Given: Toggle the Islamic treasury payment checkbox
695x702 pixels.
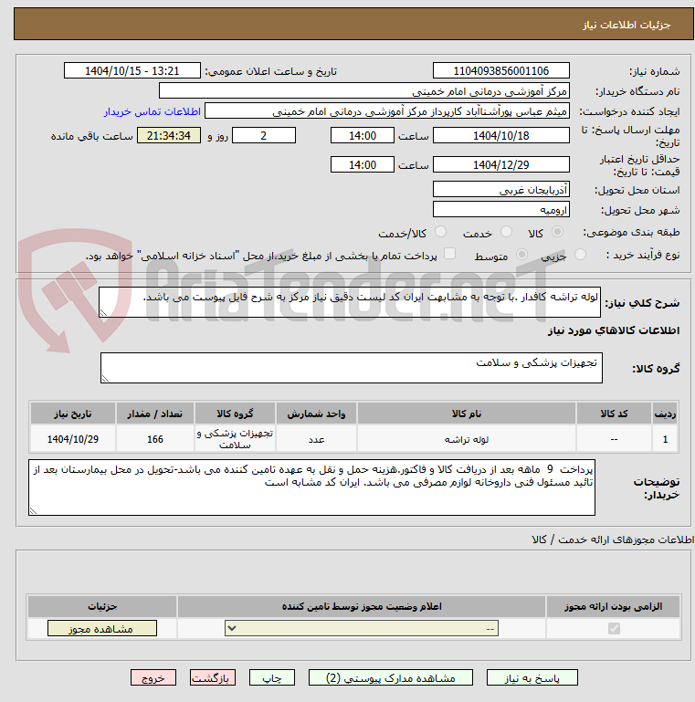Looking at the screenshot, I should pos(449,254).
